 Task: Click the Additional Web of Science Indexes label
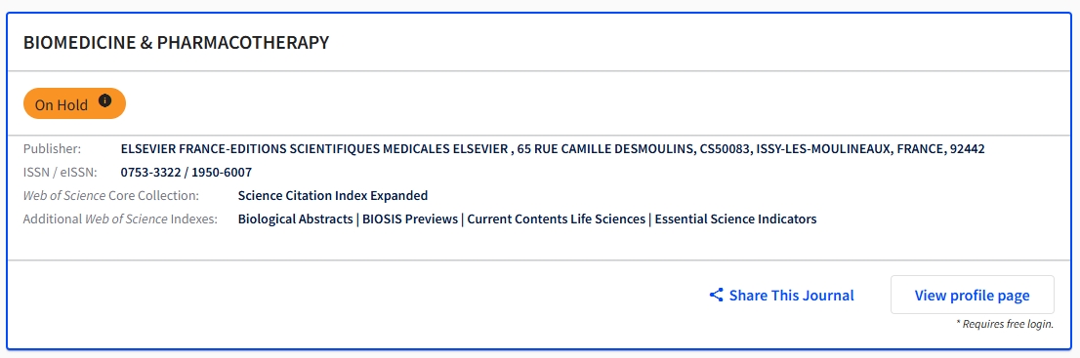click(120, 219)
